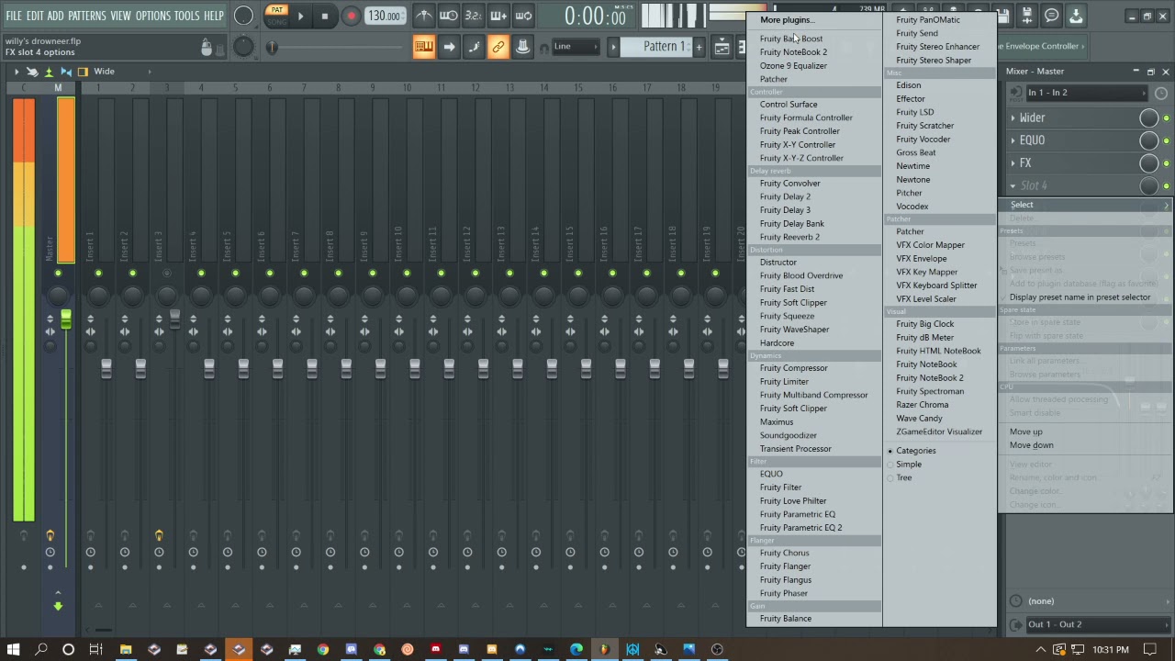Screen dimensions: 1175x661
Task: Click the Master track fader knob
Action: [65, 318]
